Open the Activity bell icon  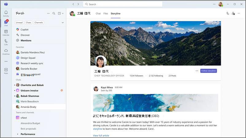(x=6, y=13)
